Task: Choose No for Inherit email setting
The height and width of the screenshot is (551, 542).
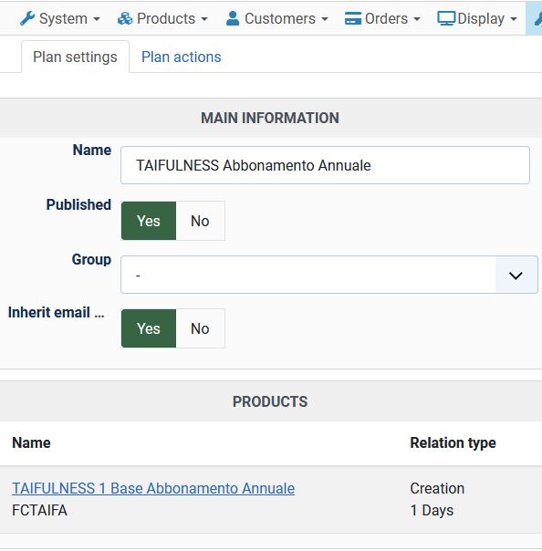Action: pyautogui.click(x=200, y=328)
